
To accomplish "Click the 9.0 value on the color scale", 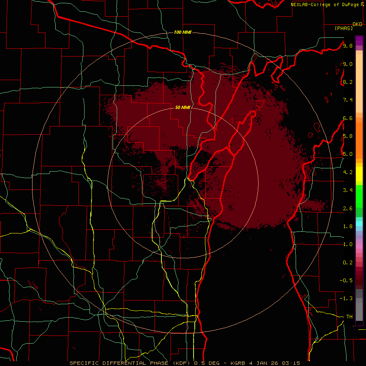I will click(x=348, y=64).
